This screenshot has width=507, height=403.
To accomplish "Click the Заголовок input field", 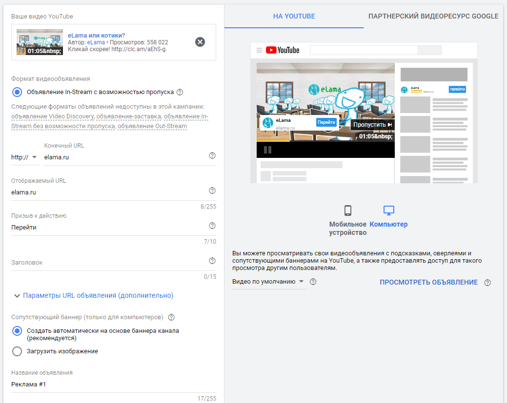I will pyautogui.click(x=107, y=263).
